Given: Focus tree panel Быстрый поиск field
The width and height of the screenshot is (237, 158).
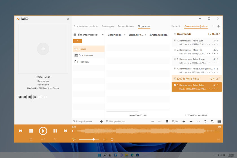Looking at the screenshot, I should coord(86,121).
